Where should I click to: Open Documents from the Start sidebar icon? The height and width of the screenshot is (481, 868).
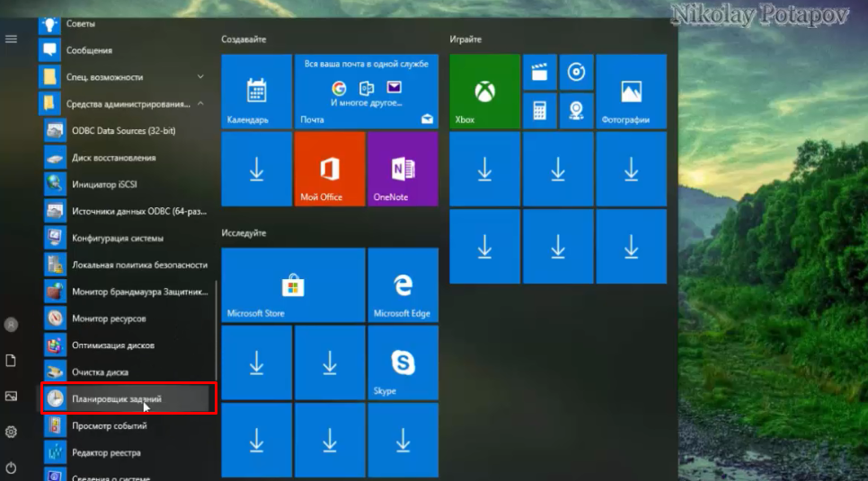(x=11, y=361)
